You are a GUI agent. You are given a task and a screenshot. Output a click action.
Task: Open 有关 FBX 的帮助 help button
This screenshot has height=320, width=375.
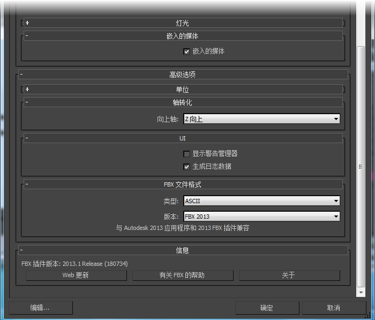[x=183, y=276]
